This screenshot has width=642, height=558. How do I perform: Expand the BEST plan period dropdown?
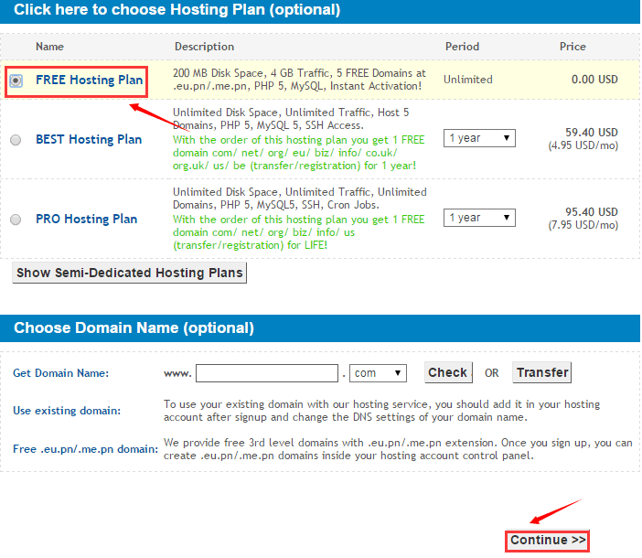[x=479, y=139]
